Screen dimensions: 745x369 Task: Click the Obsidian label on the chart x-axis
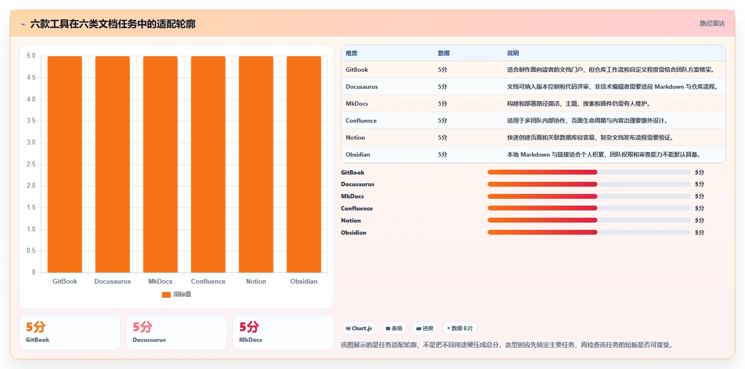point(304,281)
